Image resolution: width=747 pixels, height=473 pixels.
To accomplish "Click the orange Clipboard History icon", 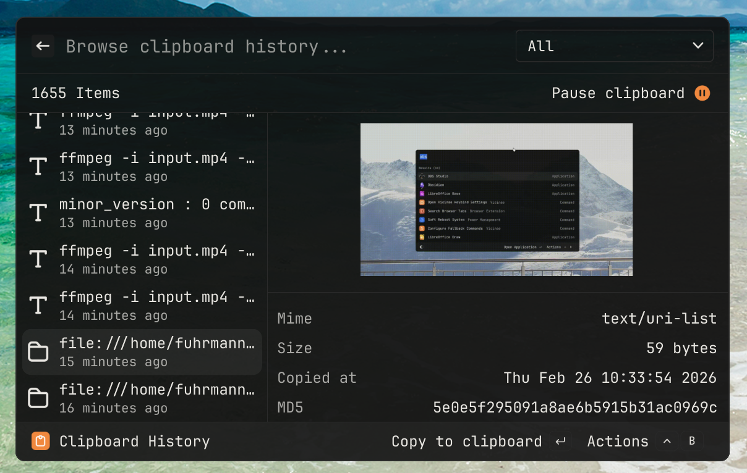I will [41, 442].
